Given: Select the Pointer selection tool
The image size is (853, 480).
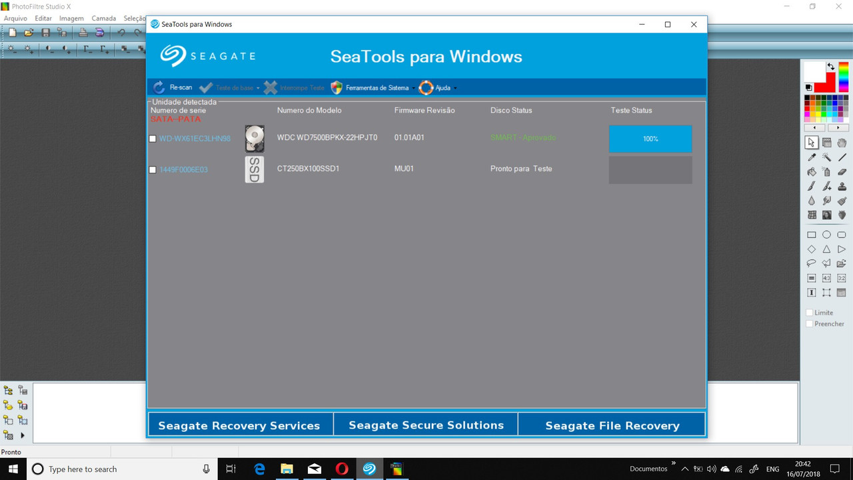Looking at the screenshot, I should click(x=812, y=142).
